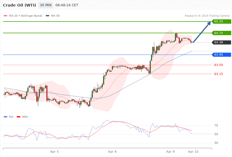Click the black 64.38 current price tag
Viewport: 232px width, 157px height.
tap(221, 43)
